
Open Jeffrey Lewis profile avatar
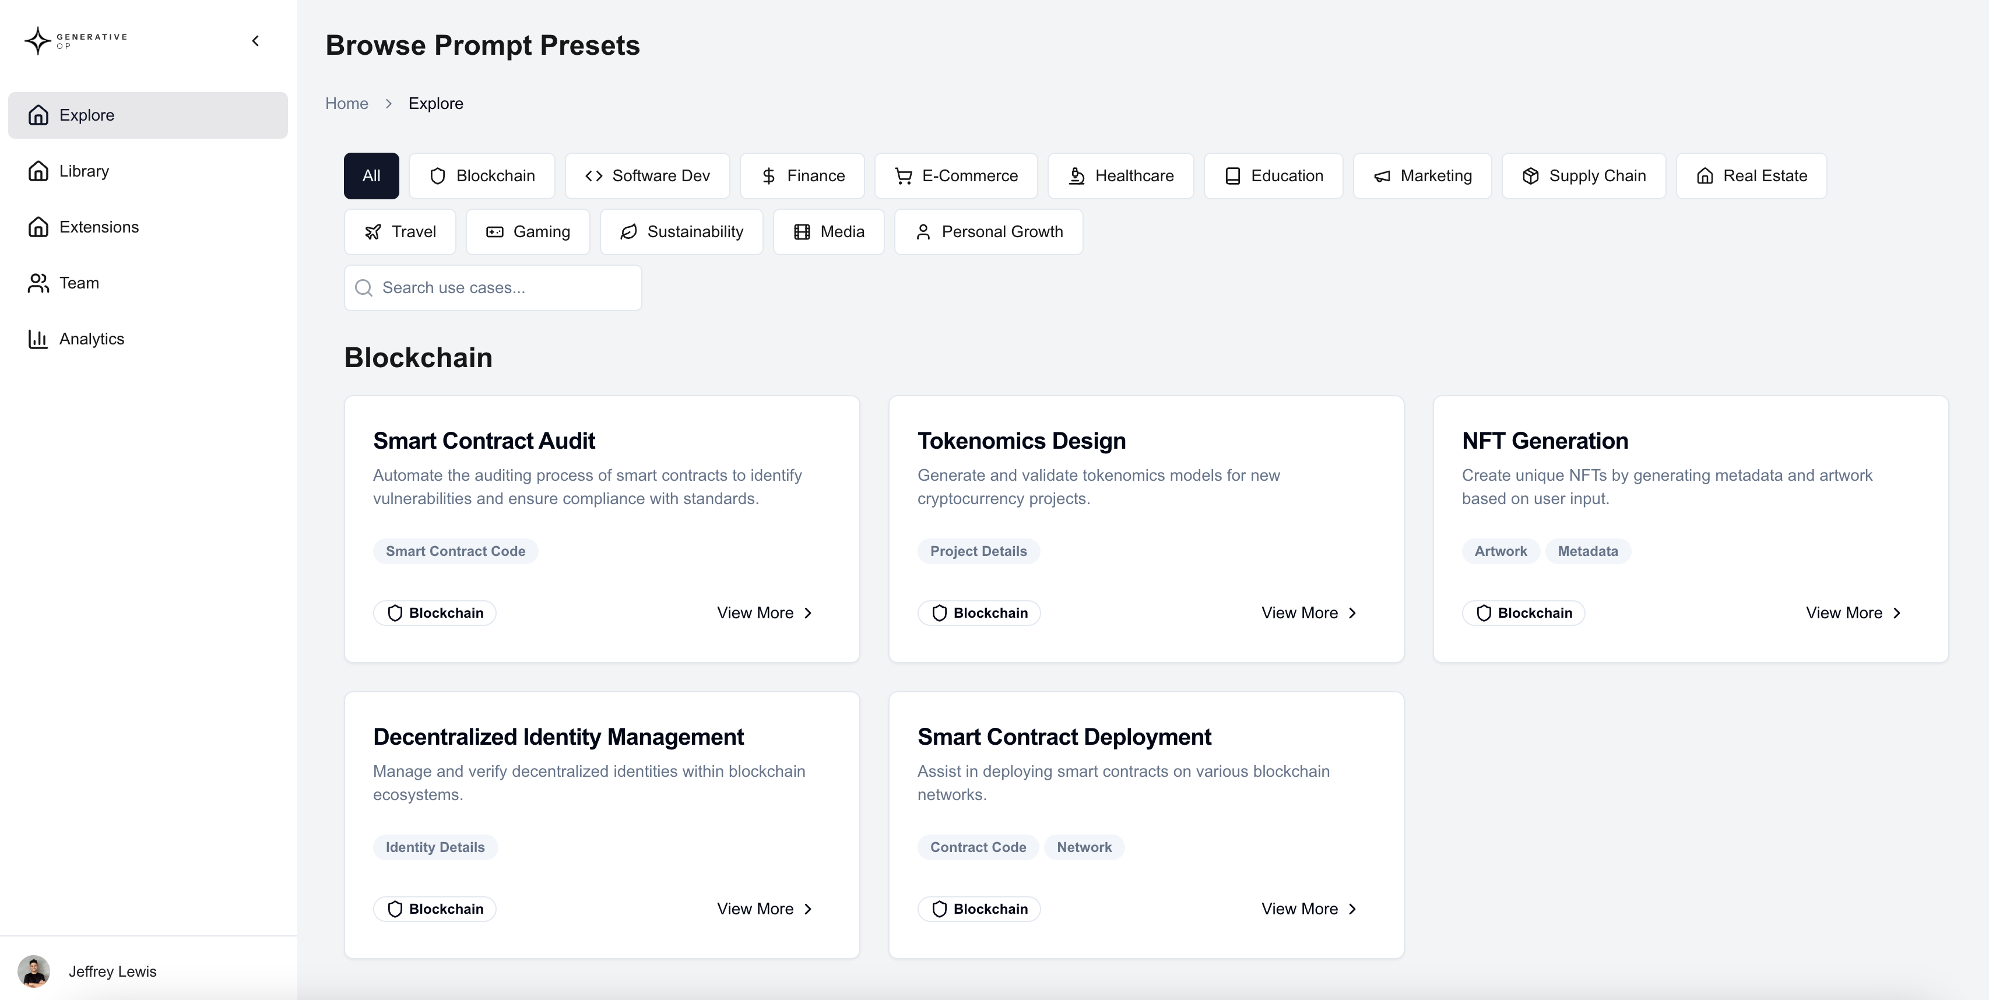point(34,971)
